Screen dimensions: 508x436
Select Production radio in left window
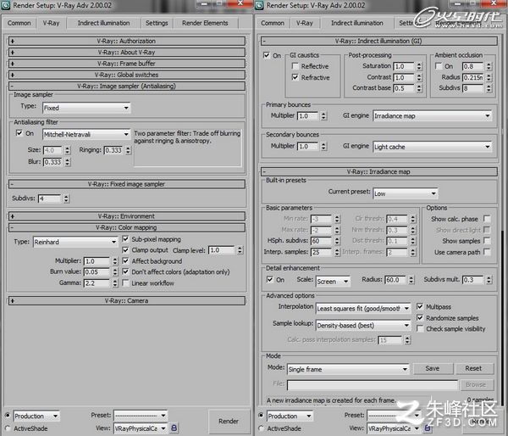point(8,416)
